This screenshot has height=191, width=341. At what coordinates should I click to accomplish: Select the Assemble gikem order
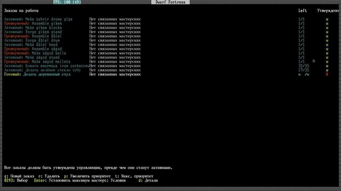pos(33,23)
